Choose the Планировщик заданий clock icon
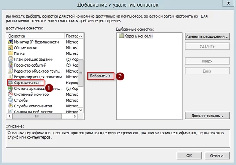The image size is (236, 165). coord(10,59)
